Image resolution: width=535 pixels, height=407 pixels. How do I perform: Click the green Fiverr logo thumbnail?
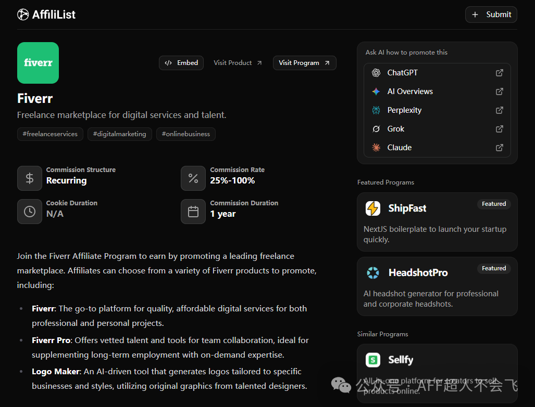tap(38, 63)
